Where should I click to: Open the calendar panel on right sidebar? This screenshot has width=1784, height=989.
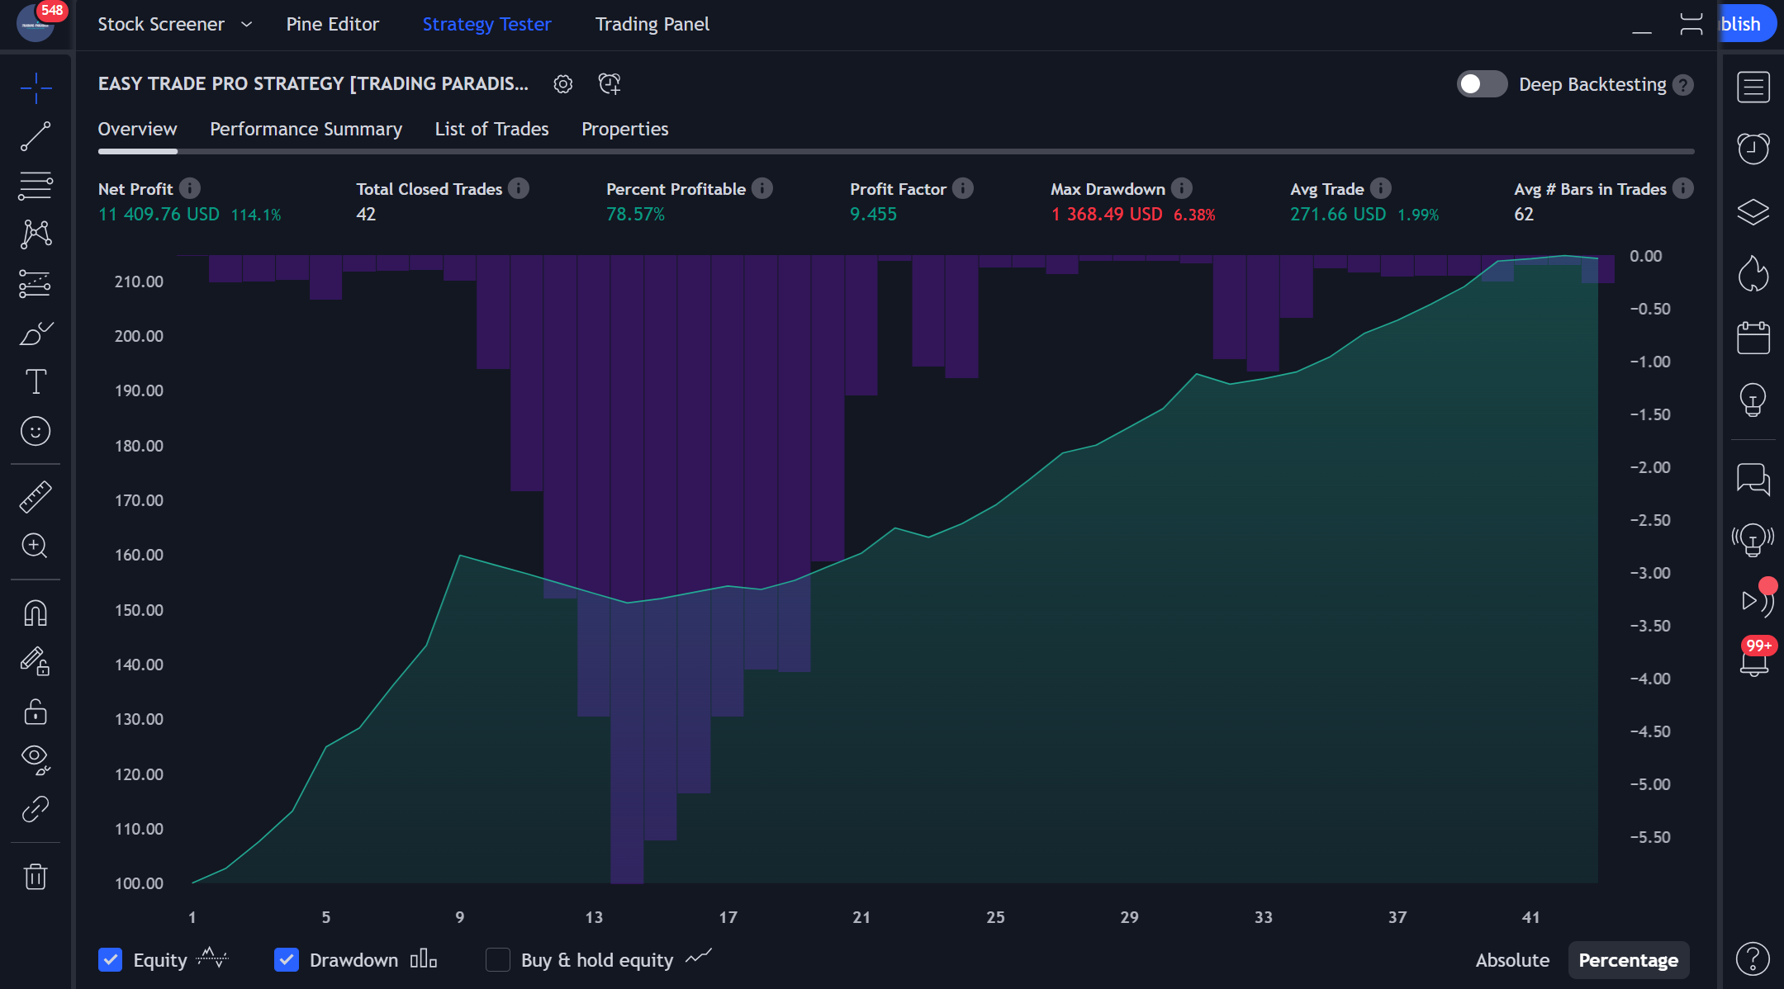[x=1753, y=338]
